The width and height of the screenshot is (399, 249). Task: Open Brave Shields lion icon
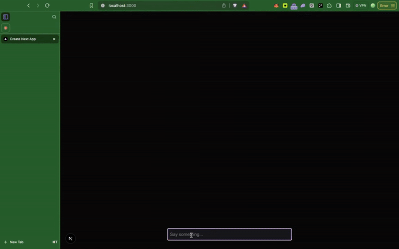click(235, 5)
